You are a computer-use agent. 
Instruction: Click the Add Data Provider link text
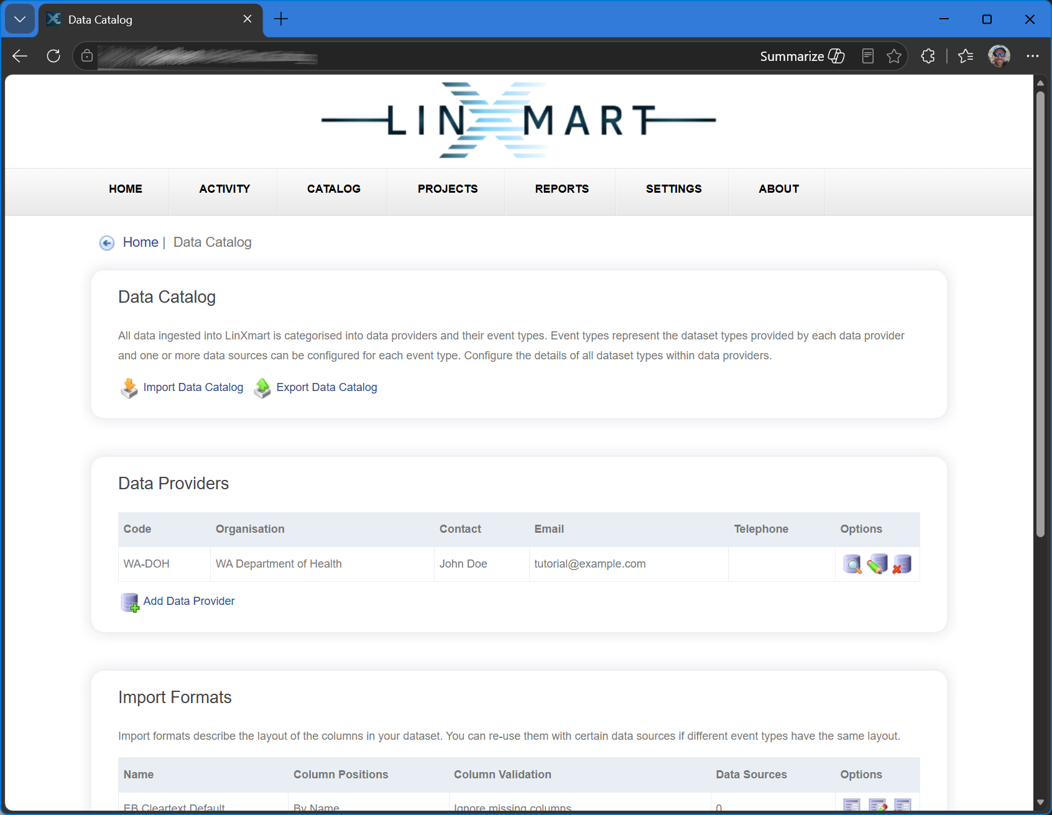(189, 601)
